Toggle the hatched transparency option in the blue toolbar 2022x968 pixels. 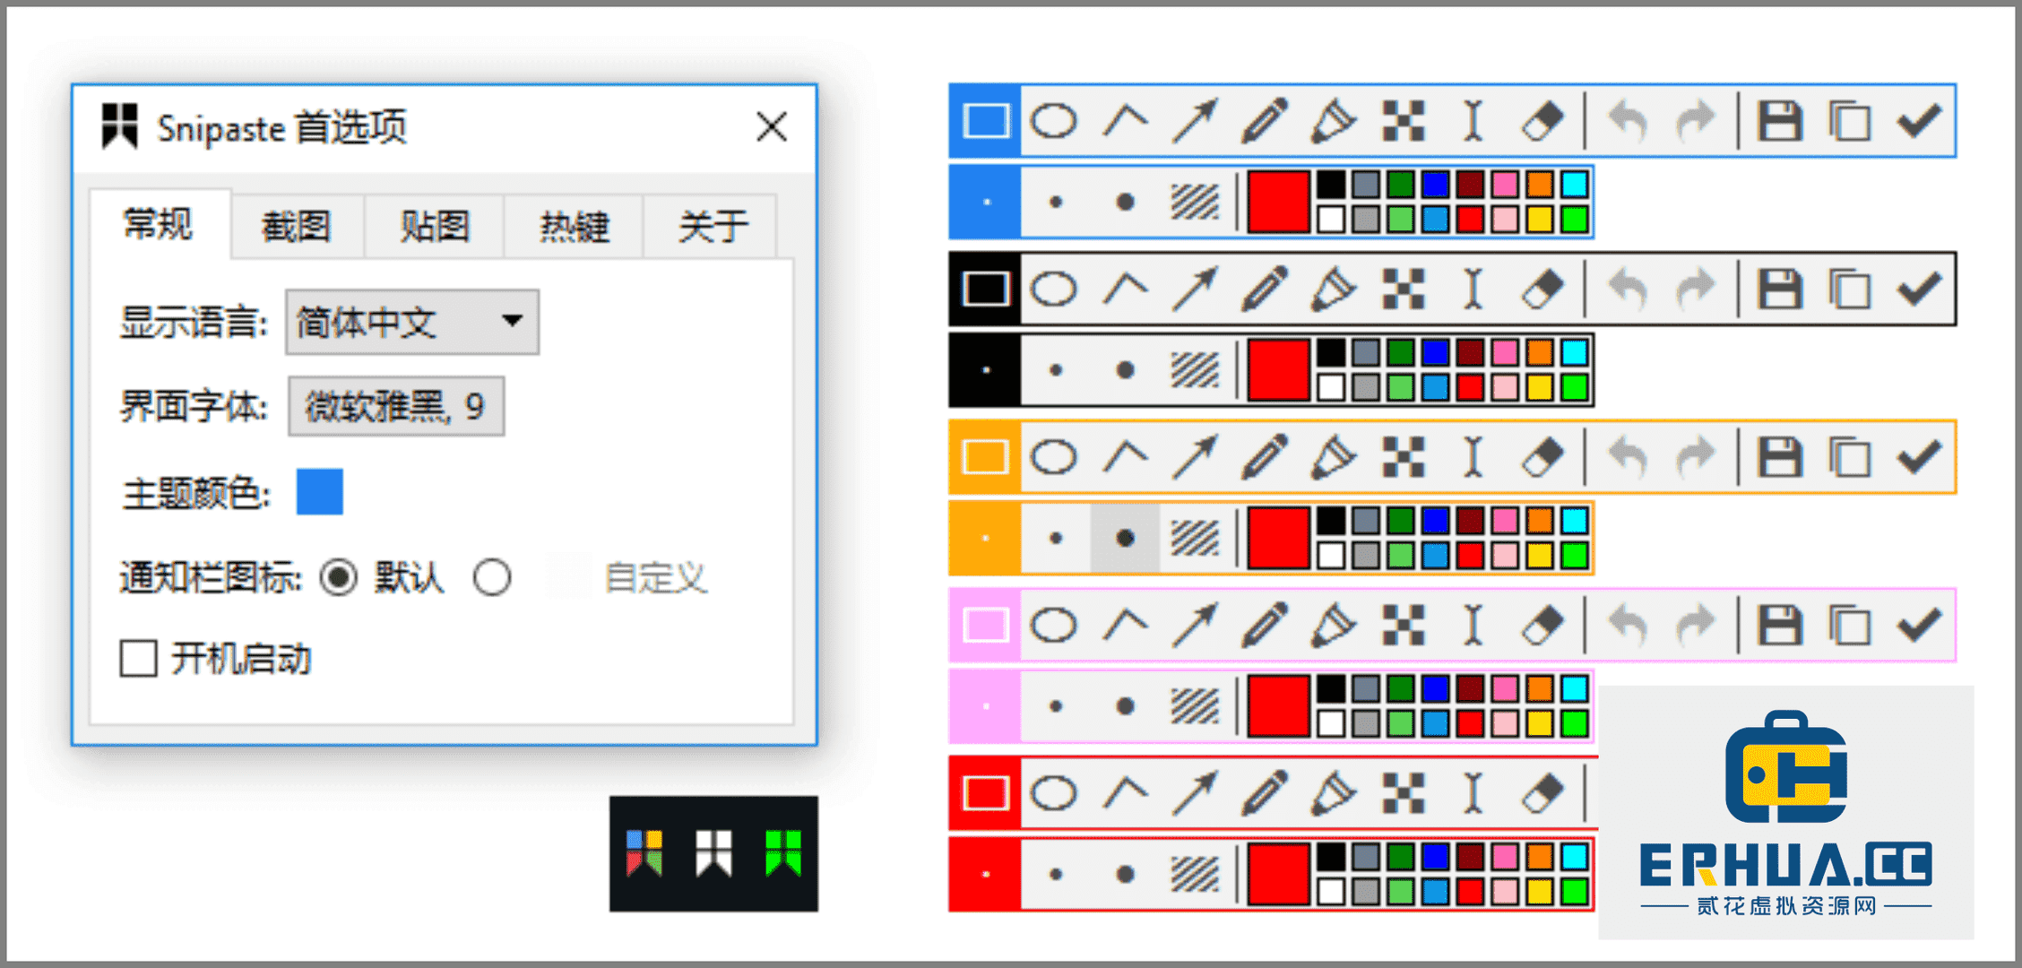coord(1195,203)
